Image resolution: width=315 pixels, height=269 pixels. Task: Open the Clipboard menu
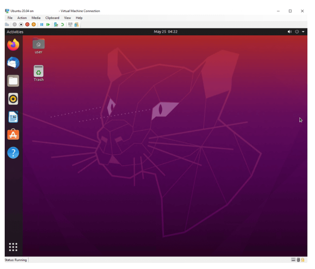[52, 17]
